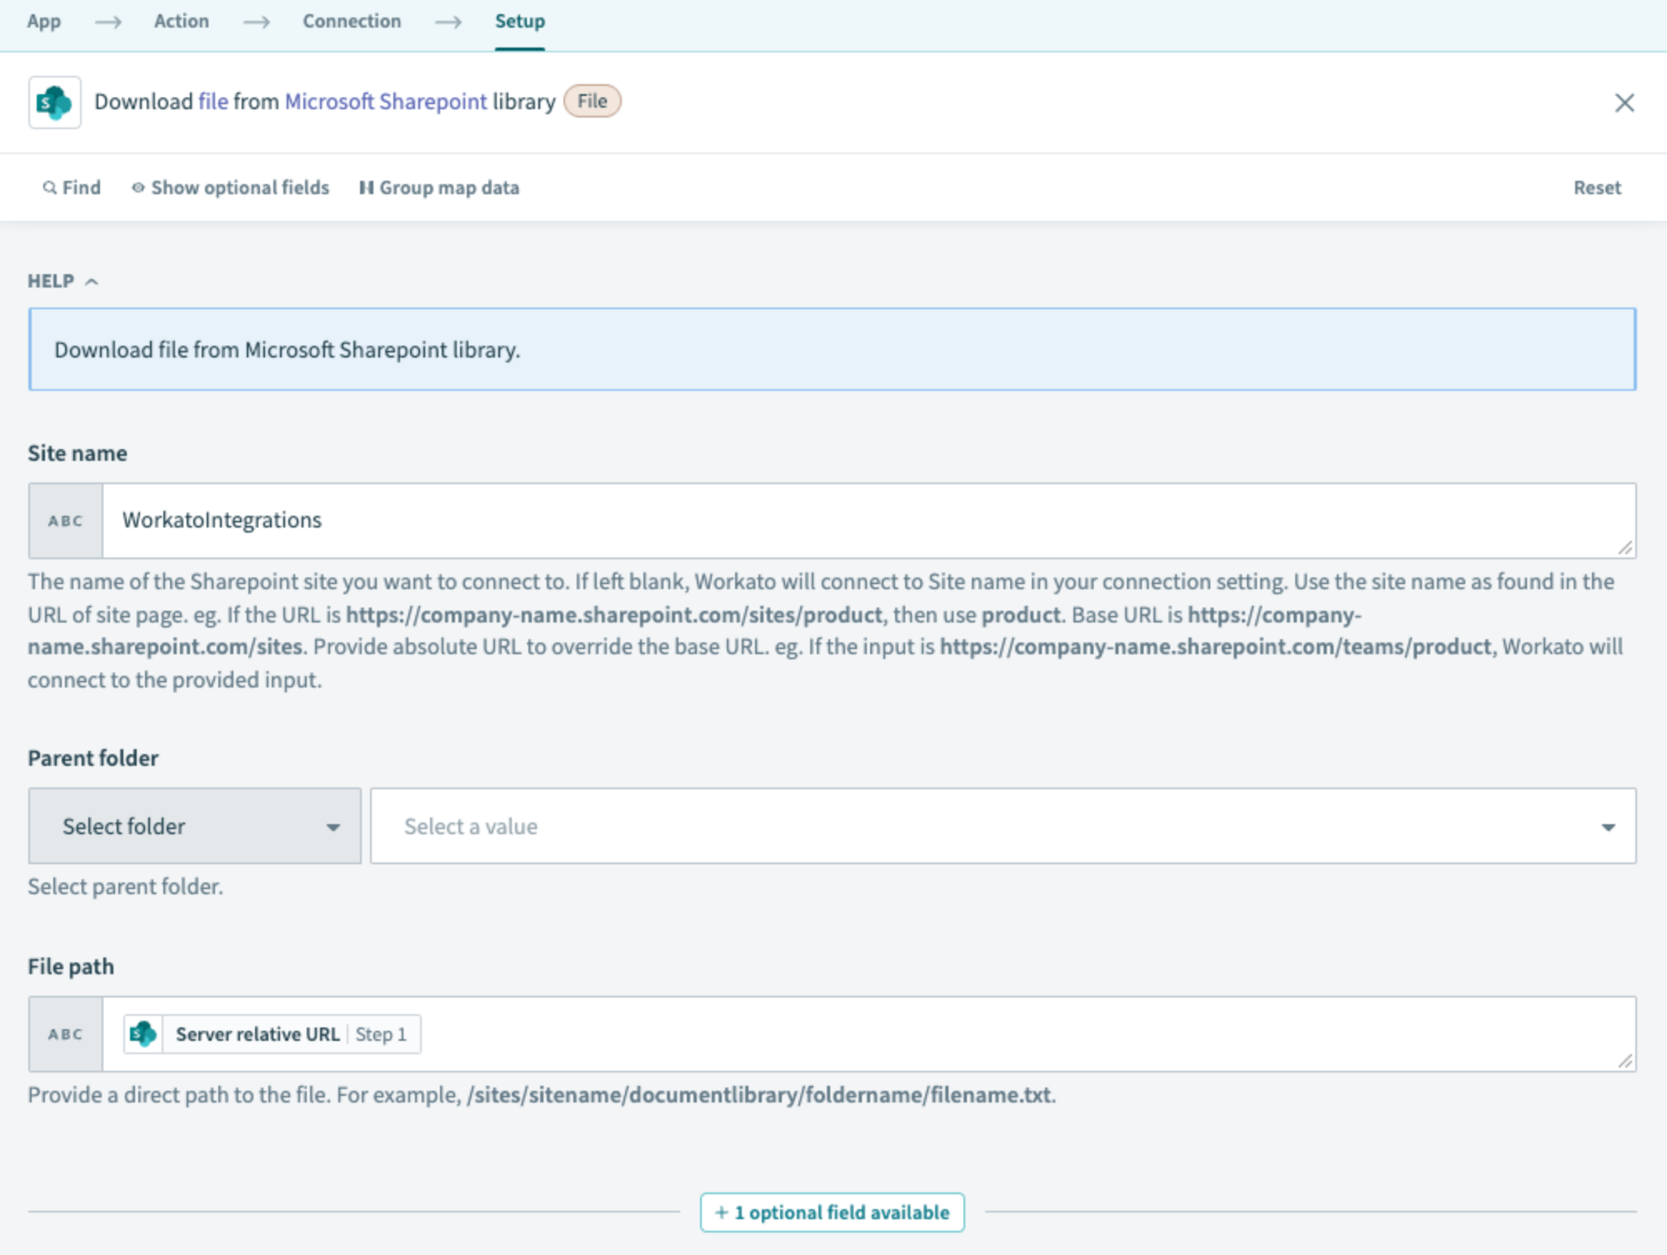This screenshot has width=1667, height=1255.
Task: Click the eye icon for optional fields
Action: click(138, 187)
